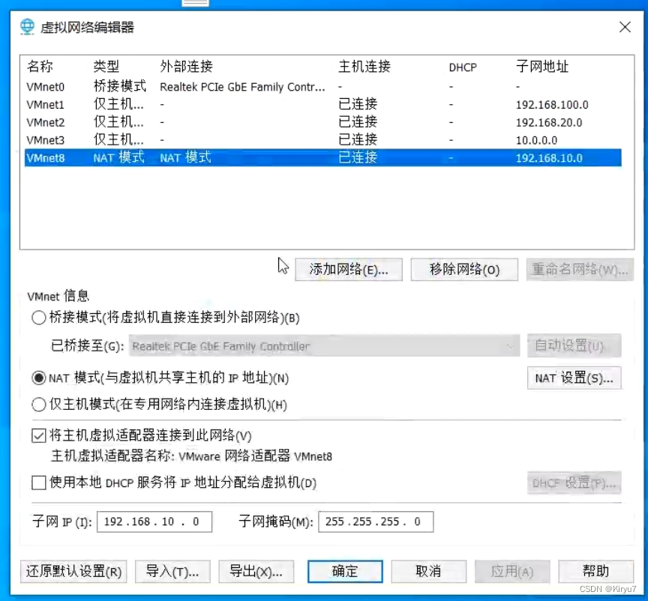The height and width of the screenshot is (601, 648).
Task: Choose the 仅主机模式 radio option
Action: (x=38, y=405)
